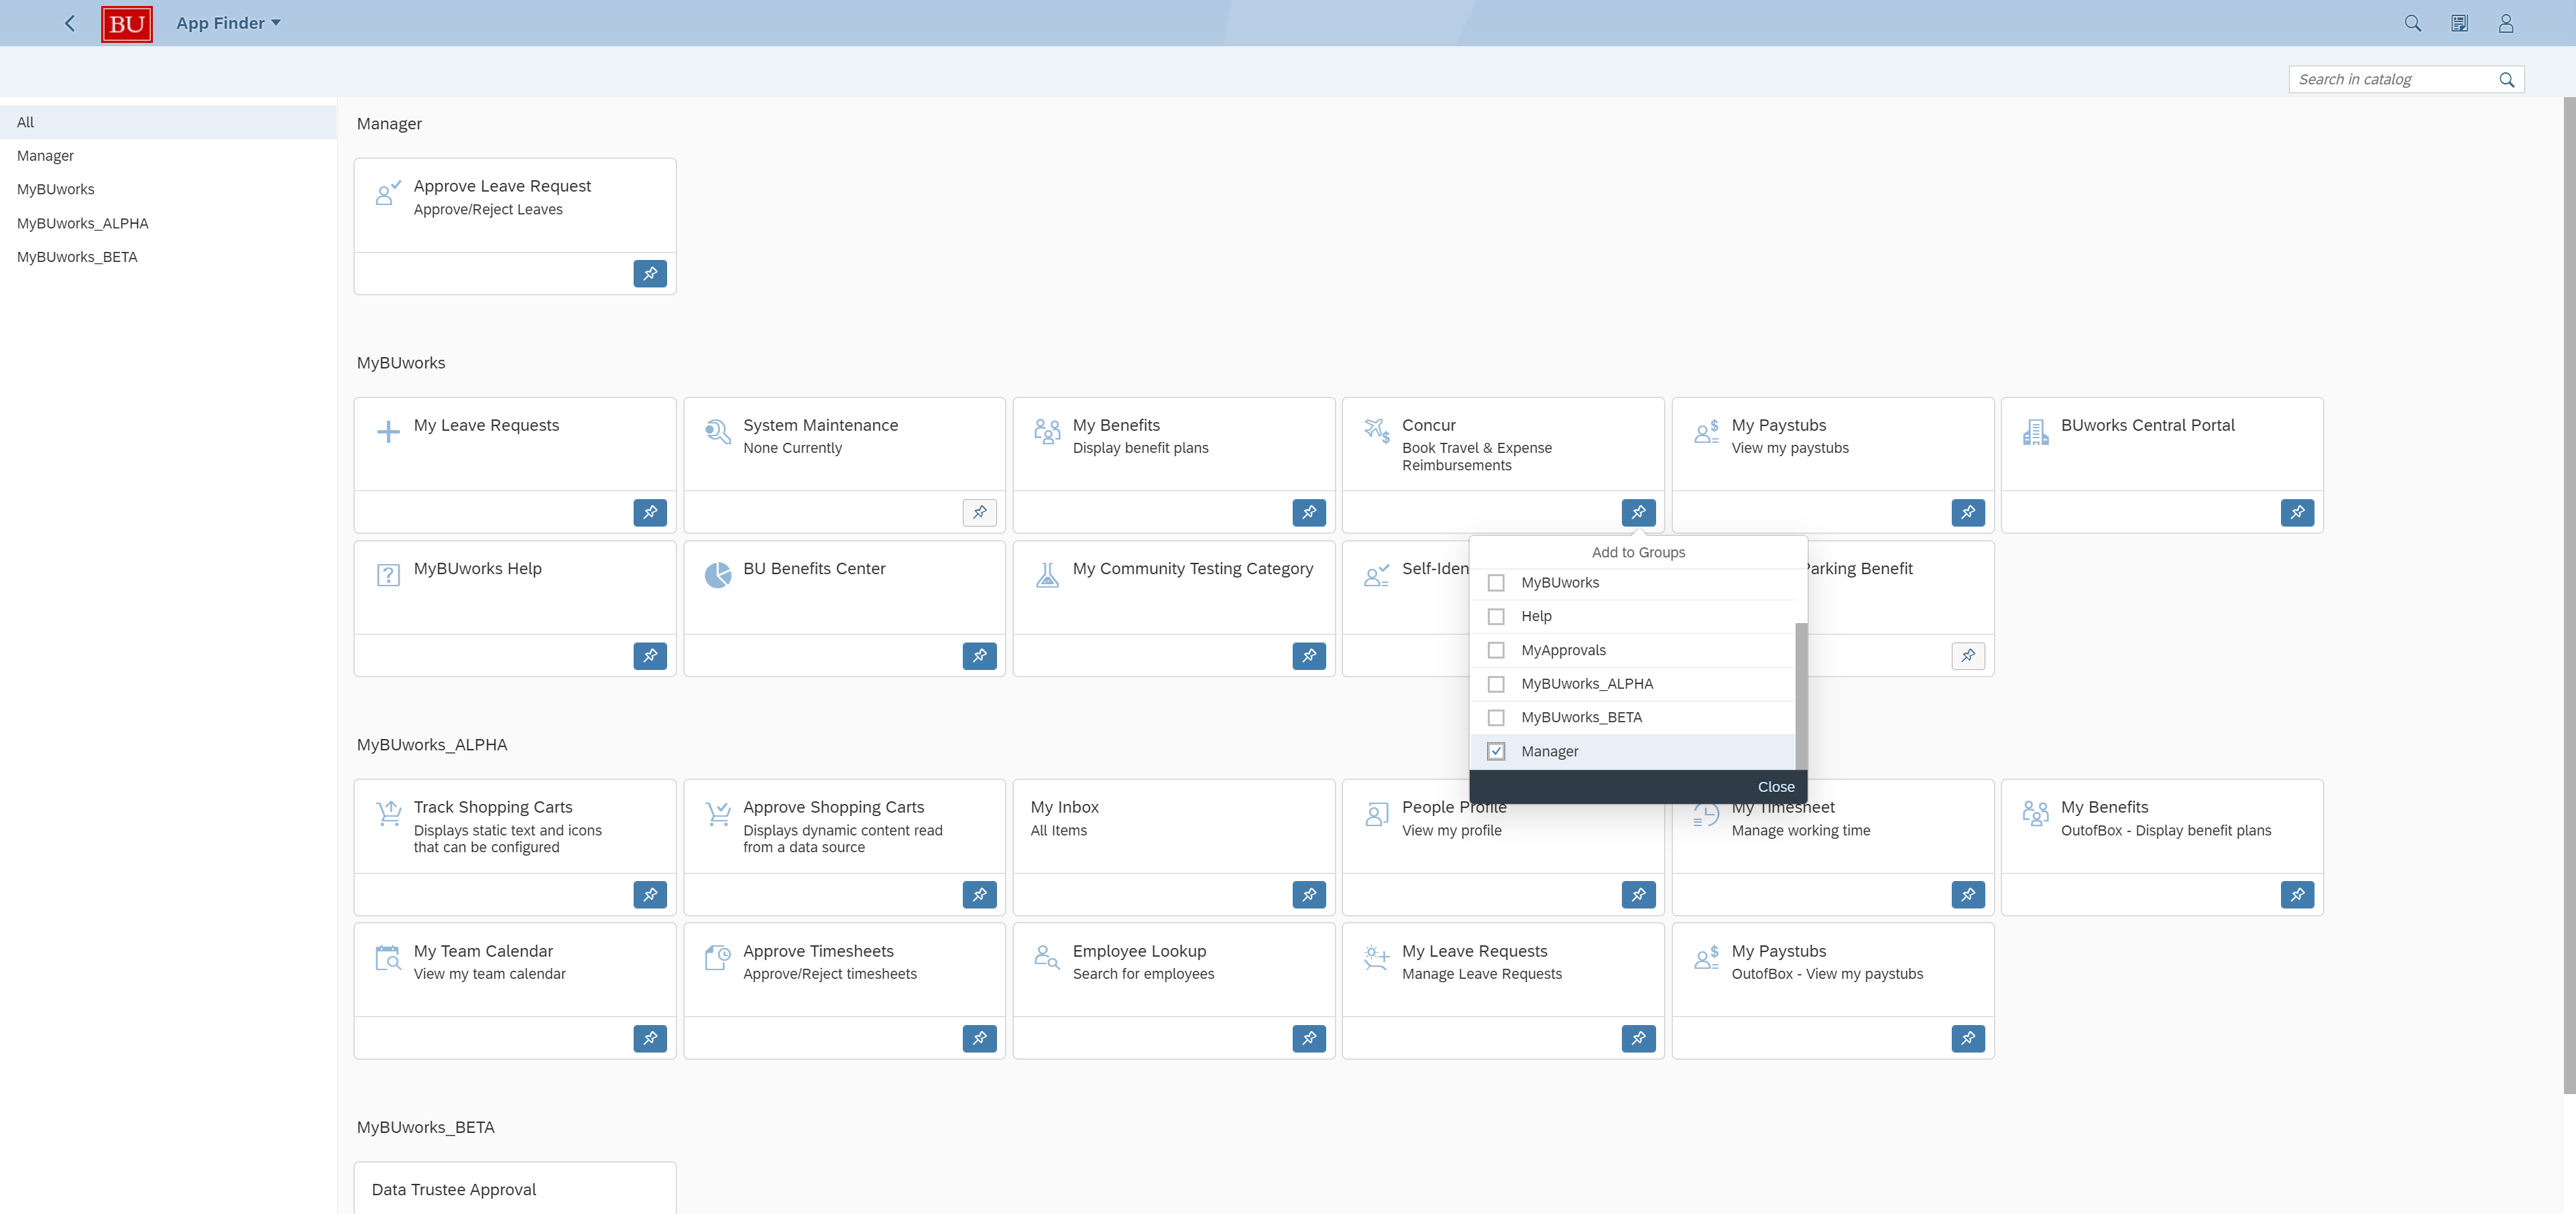This screenshot has height=1214, width=2576.
Task: Pin the BUworks Central Portal tile
Action: pyautogui.click(x=2297, y=513)
